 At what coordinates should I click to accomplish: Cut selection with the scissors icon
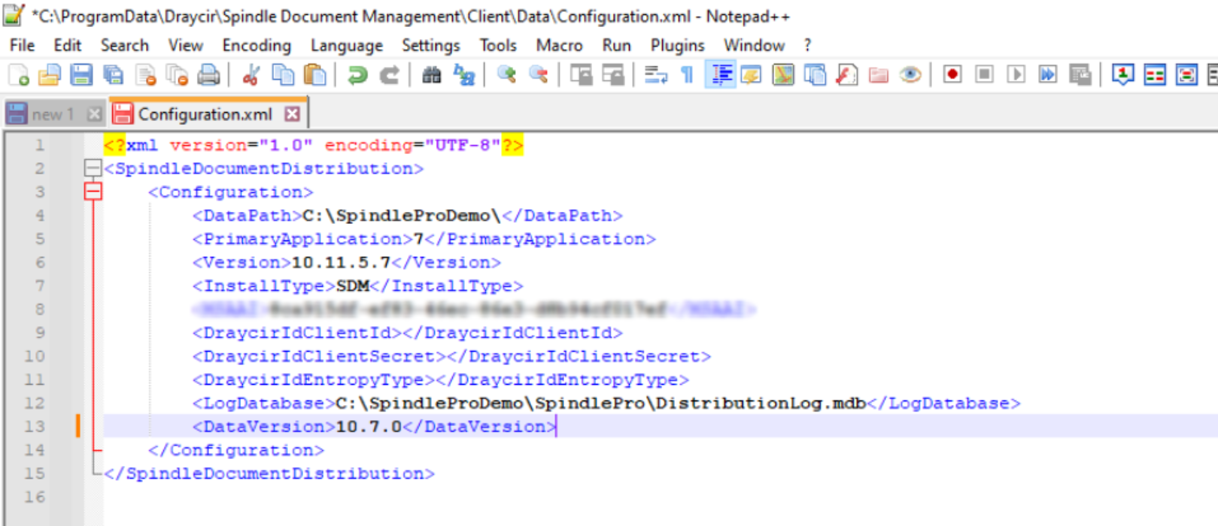click(251, 74)
